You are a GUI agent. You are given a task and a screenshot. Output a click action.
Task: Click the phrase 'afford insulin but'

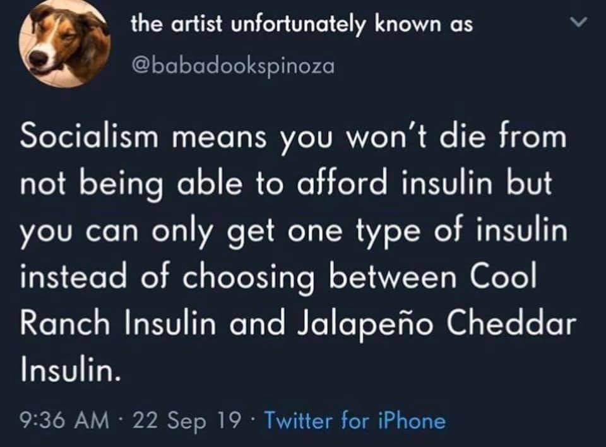click(424, 182)
